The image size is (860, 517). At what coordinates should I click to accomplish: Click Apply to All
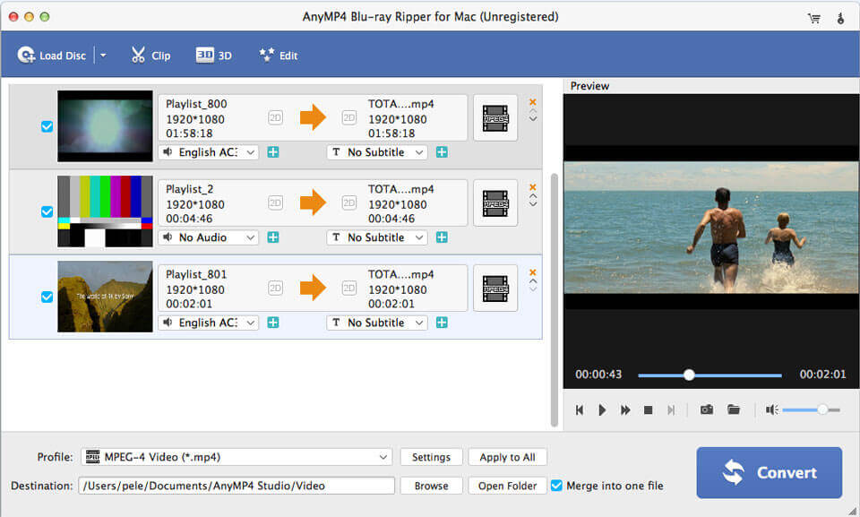[x=507, y=456]
